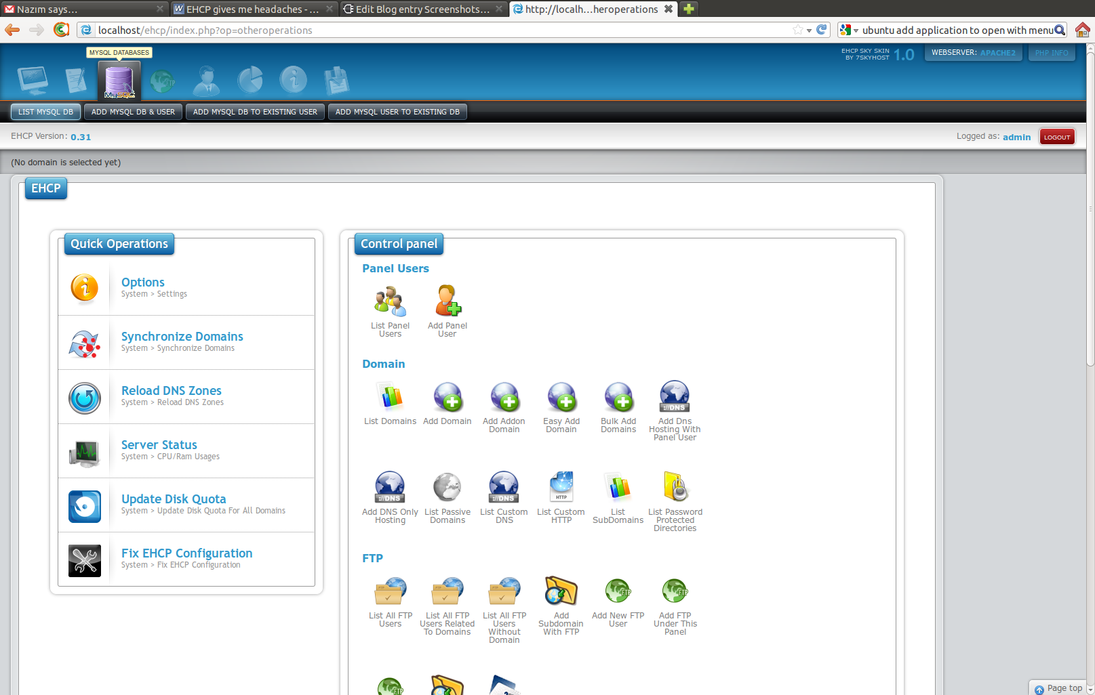Click the EHCP version number 0.31

click(81, 137)
